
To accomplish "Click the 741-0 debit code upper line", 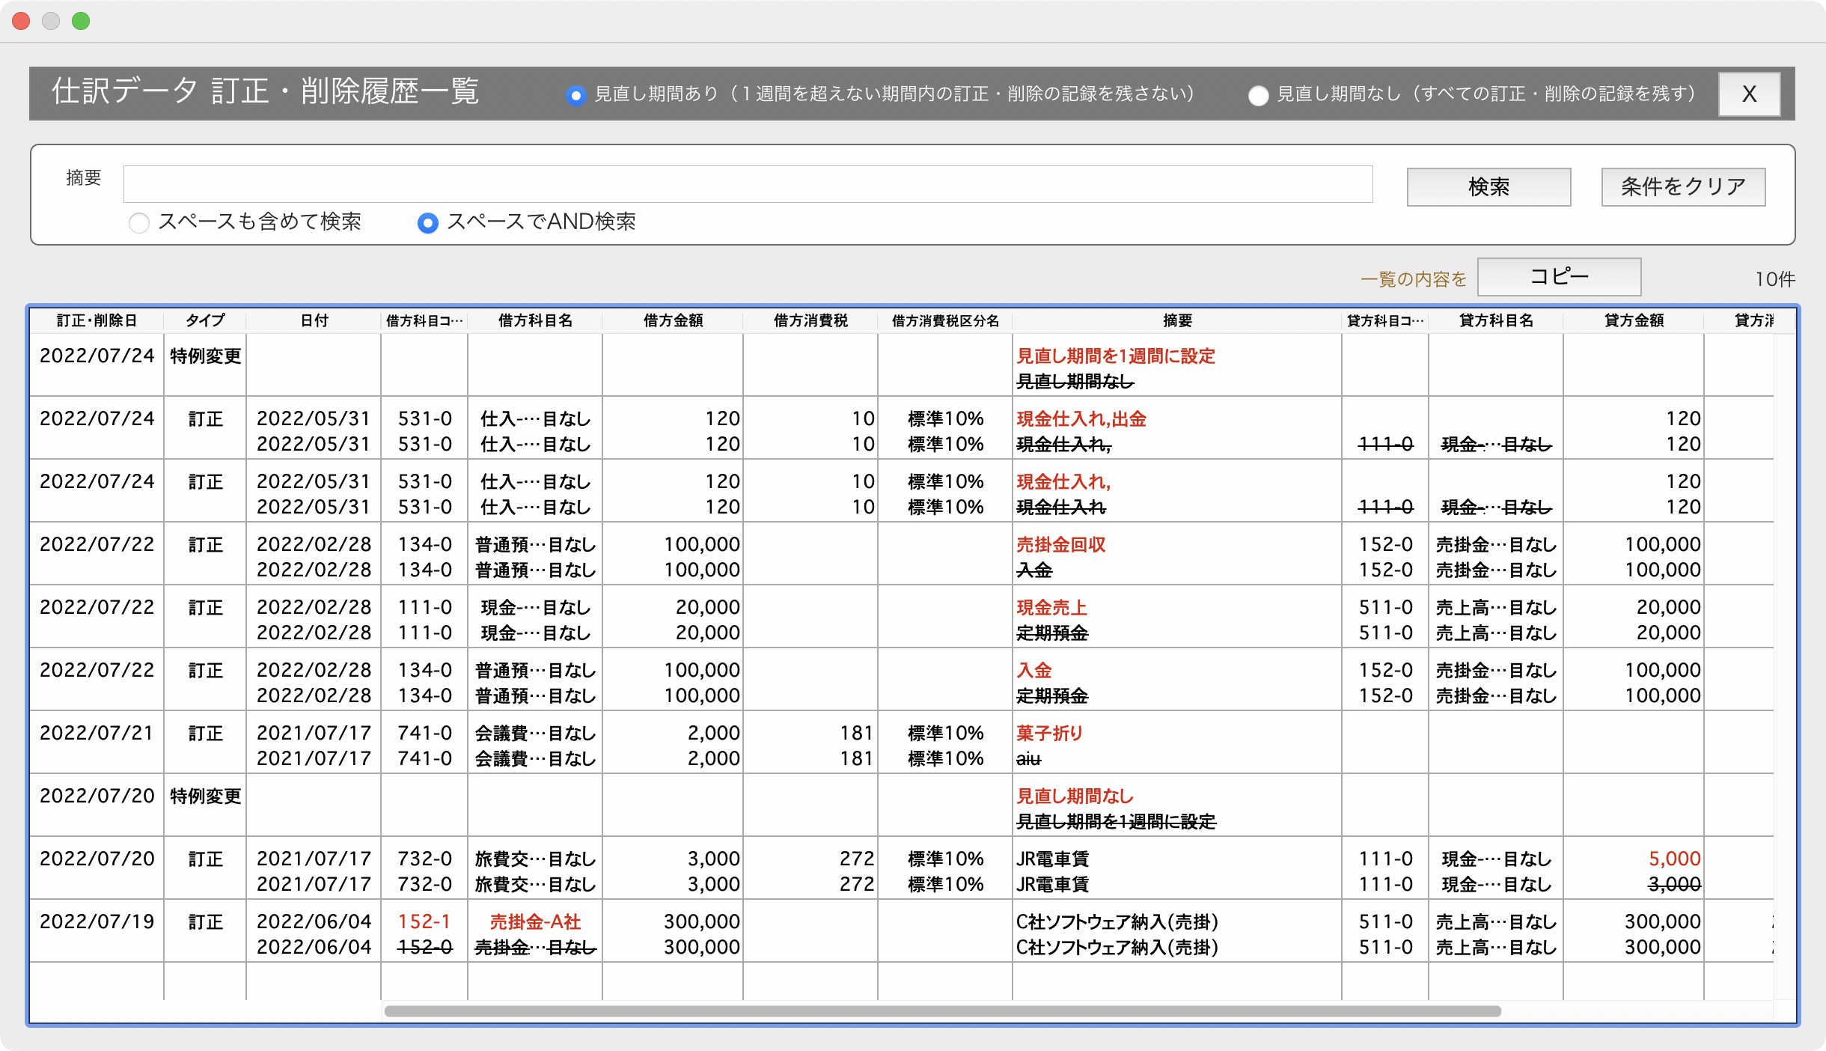I will click(424, 733).
